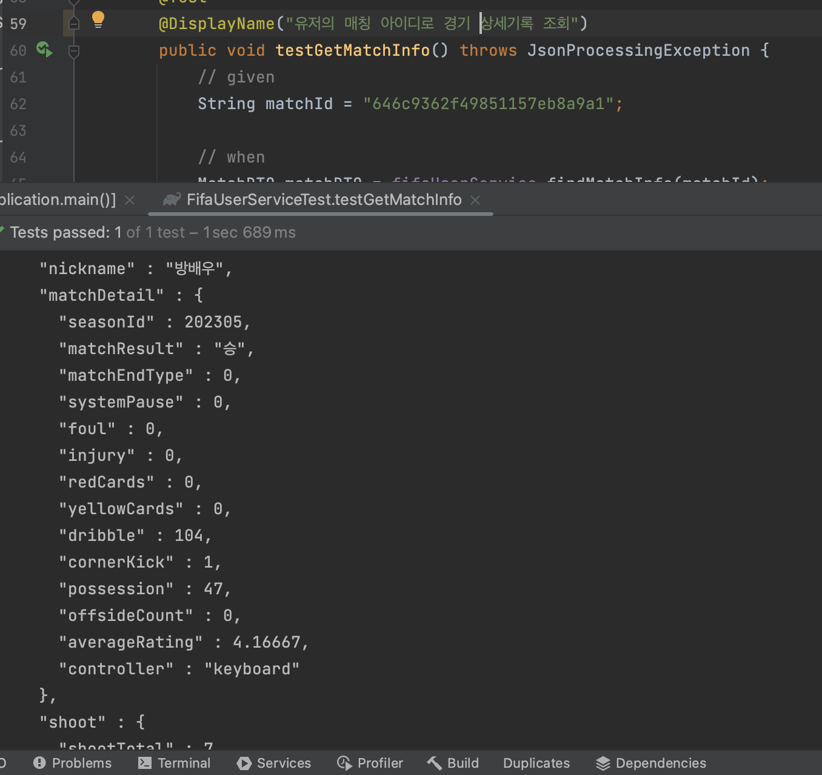Open the Dependencies tool window
The height and width of the screenshot is (775, 822).
coord(651,763)
